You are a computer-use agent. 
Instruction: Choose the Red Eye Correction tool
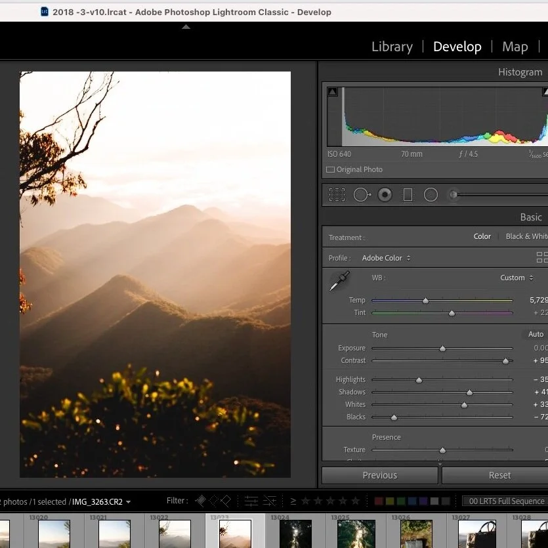click(385, 195)
